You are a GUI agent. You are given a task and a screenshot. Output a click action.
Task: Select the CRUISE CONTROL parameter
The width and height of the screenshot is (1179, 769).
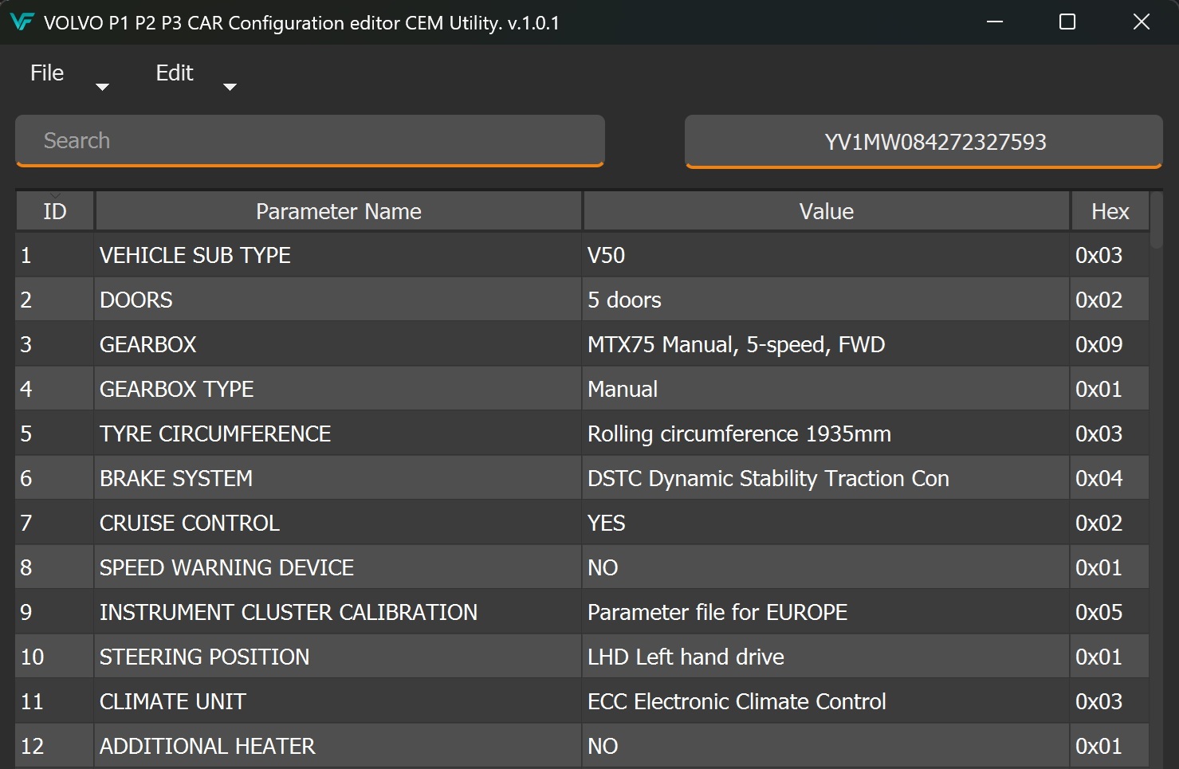338,523
